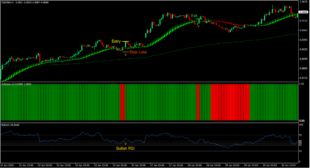Select the Exit text label
Image resolution: width=310 pixels, height=168 pixels.
(194, 16)
